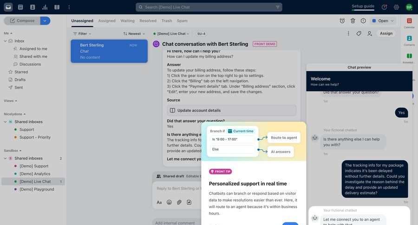This screenshot has width=418, height=225.
Task: Click the search filter options icon
Action: (x=278, y=7)
